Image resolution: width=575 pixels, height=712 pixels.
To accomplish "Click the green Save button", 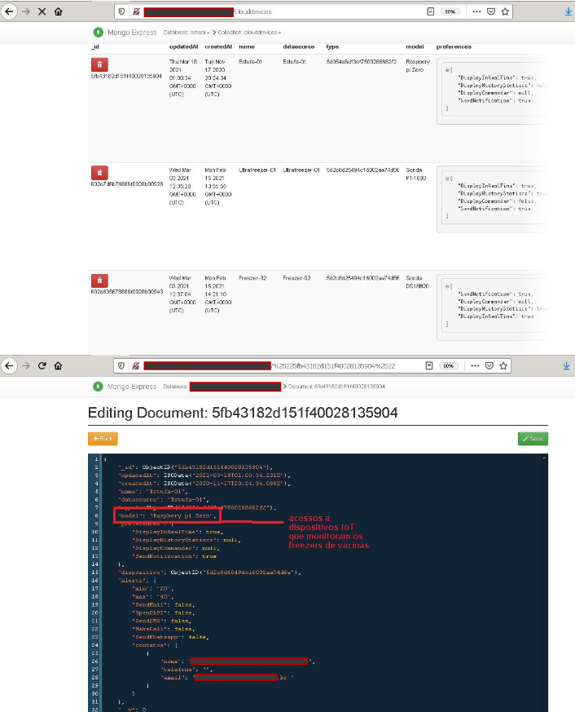I will [533, 439].
